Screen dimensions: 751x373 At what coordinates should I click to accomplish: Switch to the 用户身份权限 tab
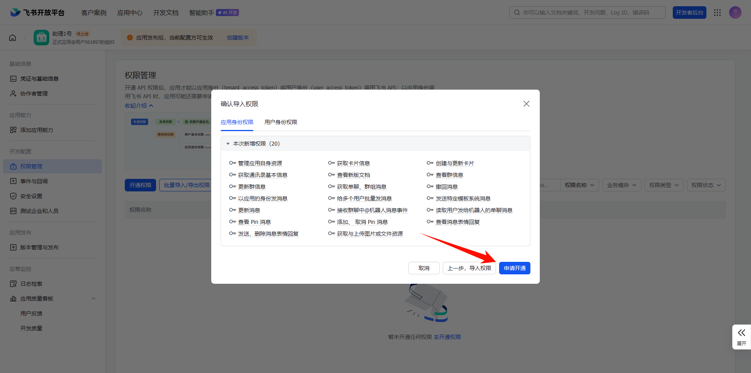(x=280, y=122)
